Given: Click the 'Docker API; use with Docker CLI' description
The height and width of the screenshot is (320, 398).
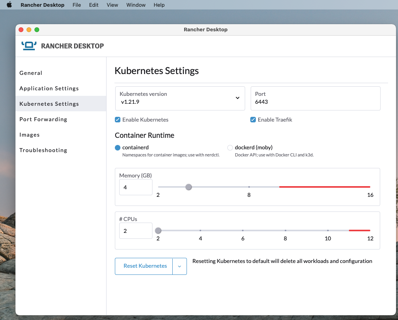Looking at the screenshot, I should pyautogui.click(x=274, y=155).
